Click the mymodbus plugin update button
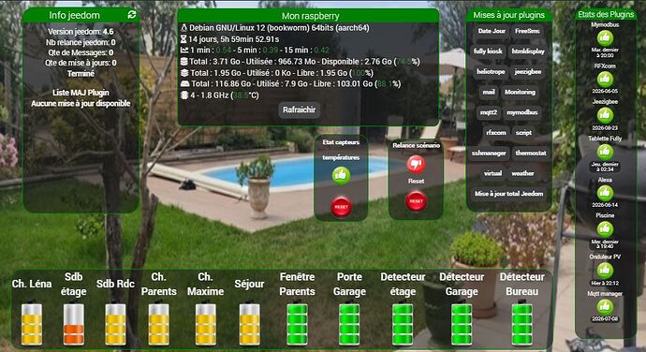646x352 pixels. click(x=522, y=112)
